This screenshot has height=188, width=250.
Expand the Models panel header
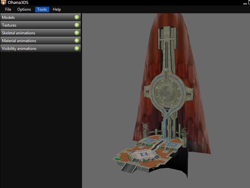coord(36,17)
